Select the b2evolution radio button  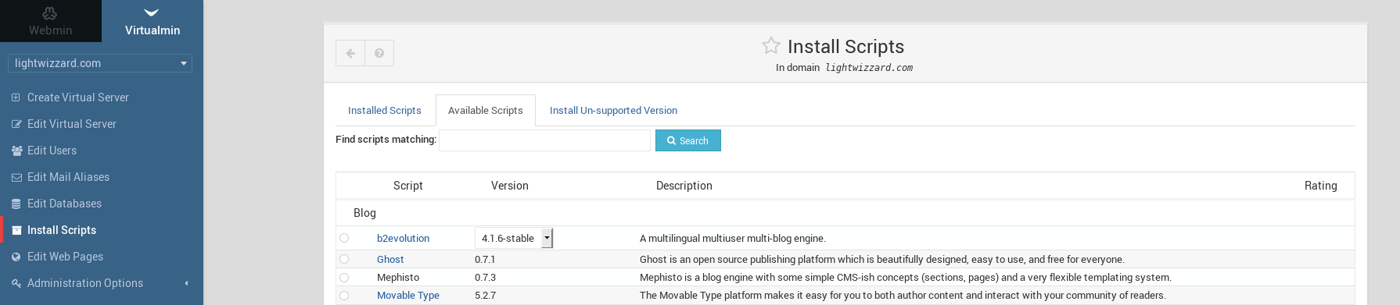pyautogui.click(x=344, y=238)
